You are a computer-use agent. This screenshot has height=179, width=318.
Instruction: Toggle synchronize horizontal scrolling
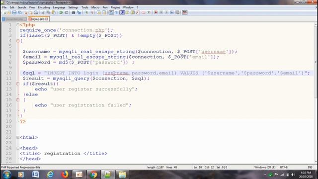click(104, 12)
